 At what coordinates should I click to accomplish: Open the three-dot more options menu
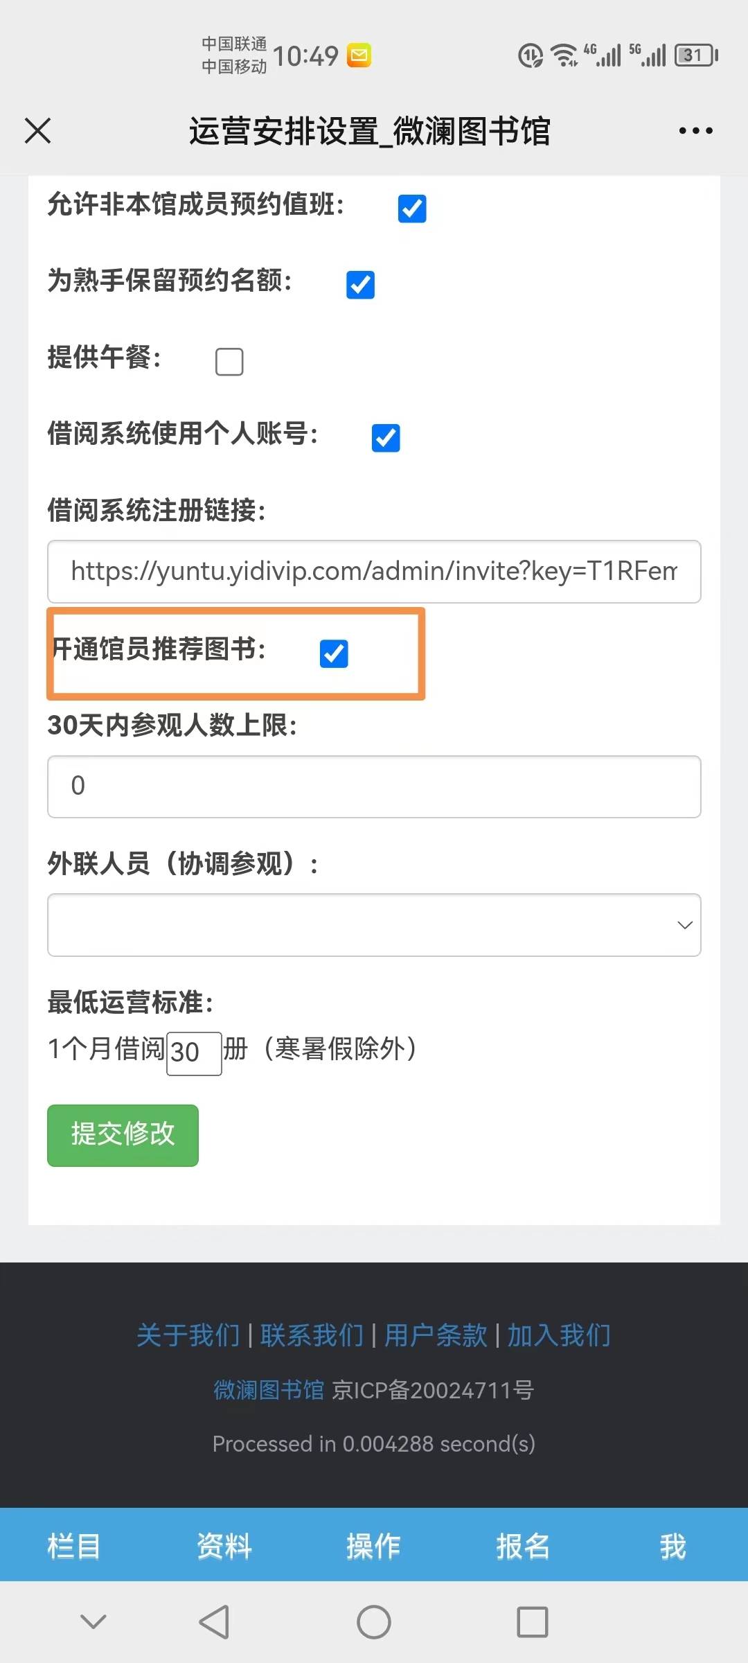(695, 130)
